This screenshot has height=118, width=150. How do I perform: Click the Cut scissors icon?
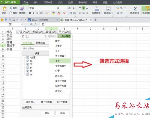tap(11, 8)
